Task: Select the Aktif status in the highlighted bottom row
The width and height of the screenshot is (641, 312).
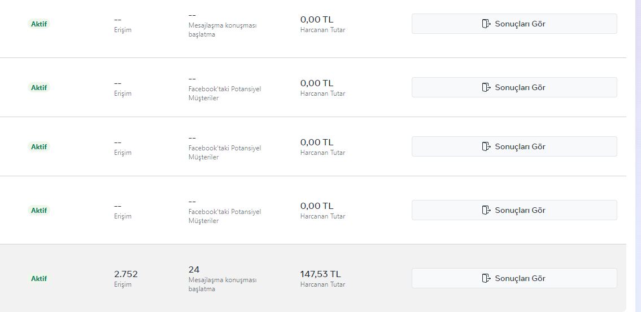Action: (39, 279)
